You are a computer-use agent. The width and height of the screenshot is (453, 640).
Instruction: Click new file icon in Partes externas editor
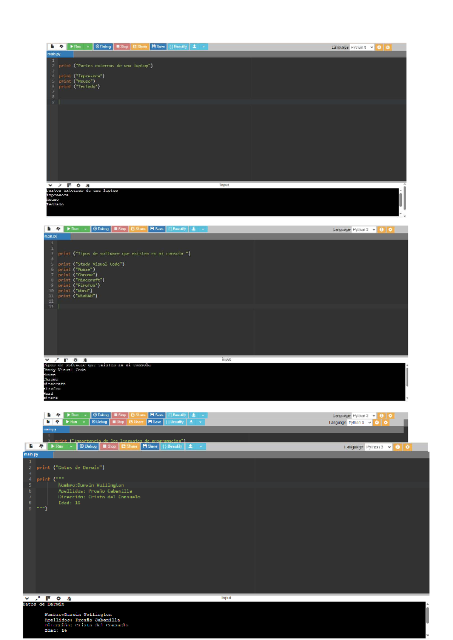tap(52, 46)
